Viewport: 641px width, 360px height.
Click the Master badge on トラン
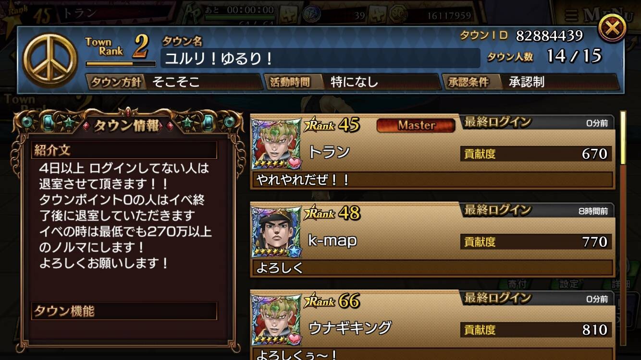(x=416, y=125)
